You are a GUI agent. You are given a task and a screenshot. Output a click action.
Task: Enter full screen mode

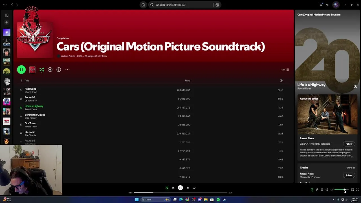[357, 190]
